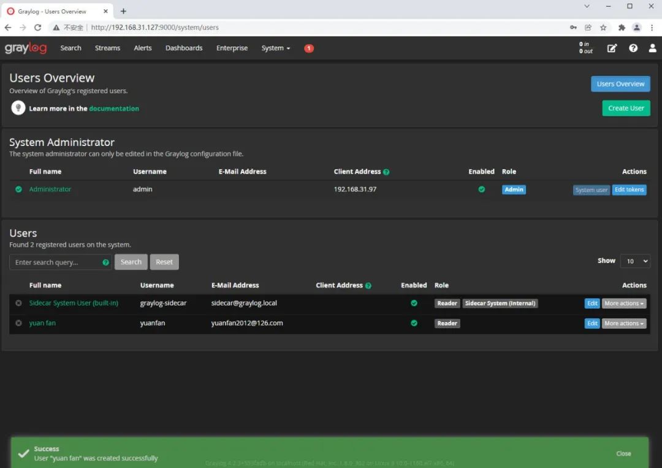Open the help question mark icon

[633, 48]
